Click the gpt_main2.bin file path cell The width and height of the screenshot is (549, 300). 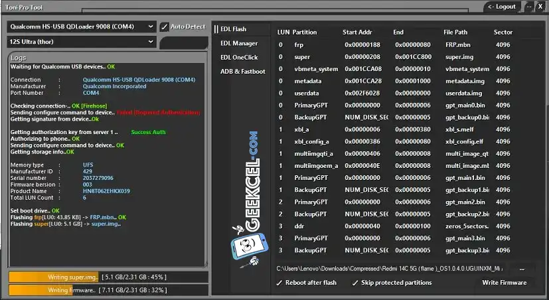coord(465,202)
